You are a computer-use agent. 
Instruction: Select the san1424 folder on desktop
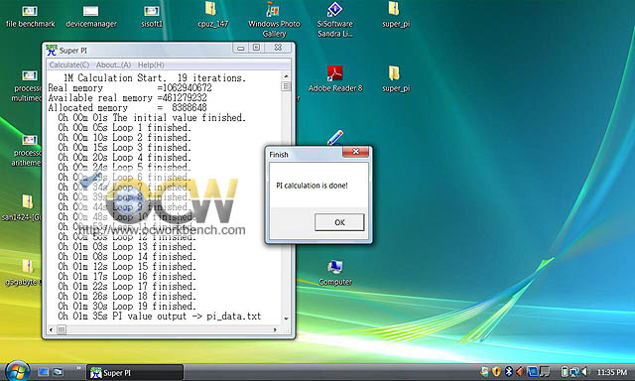pos(22,207)
